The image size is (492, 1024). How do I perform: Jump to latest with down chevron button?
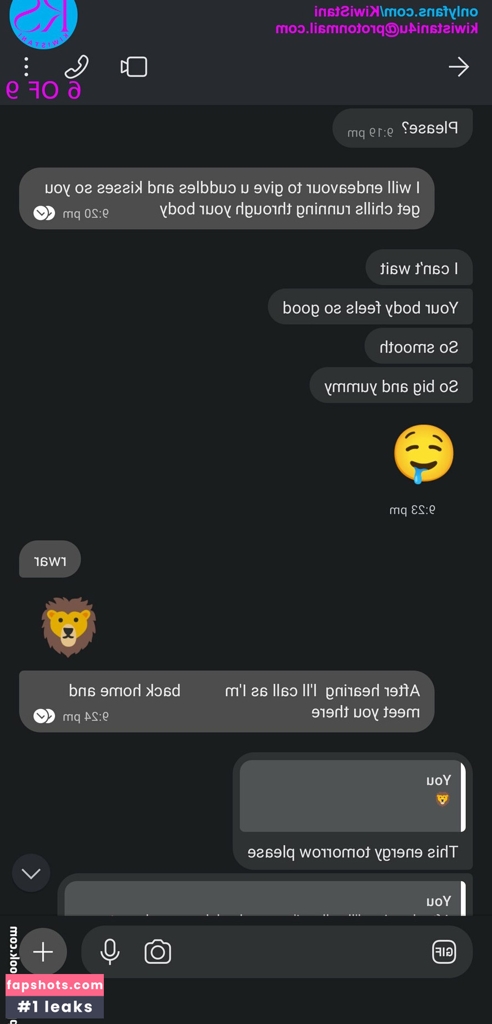pos(31,873)
